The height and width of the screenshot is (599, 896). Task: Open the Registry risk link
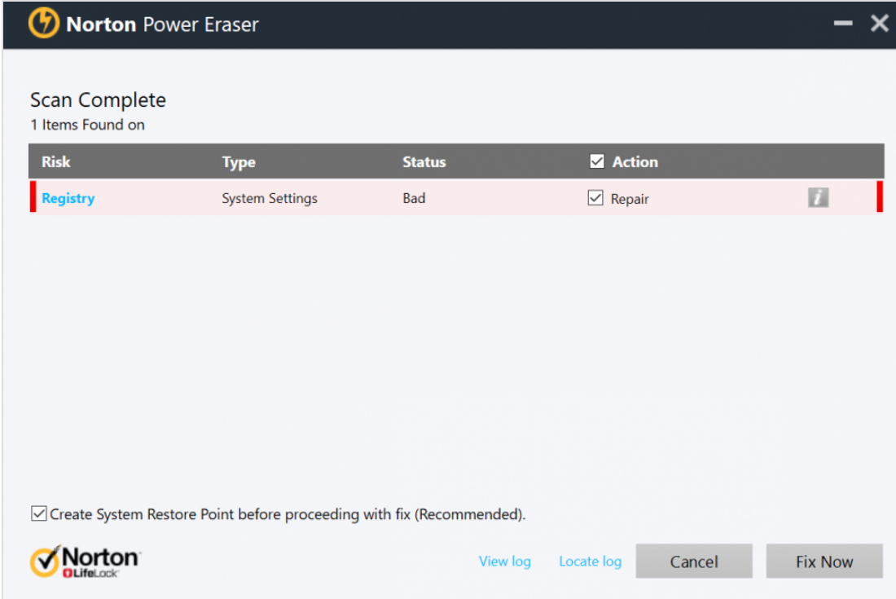pos(68,198)
